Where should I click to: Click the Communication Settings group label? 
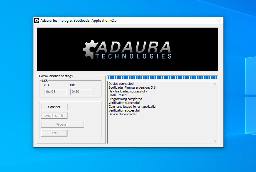pos(56,76)
